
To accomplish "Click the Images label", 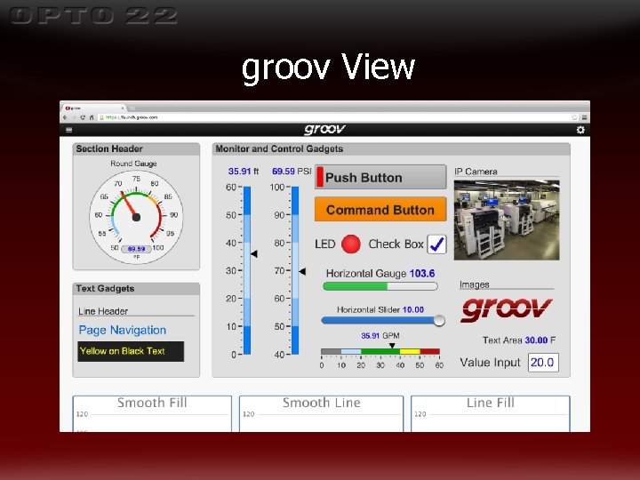I will pos(475,284).
